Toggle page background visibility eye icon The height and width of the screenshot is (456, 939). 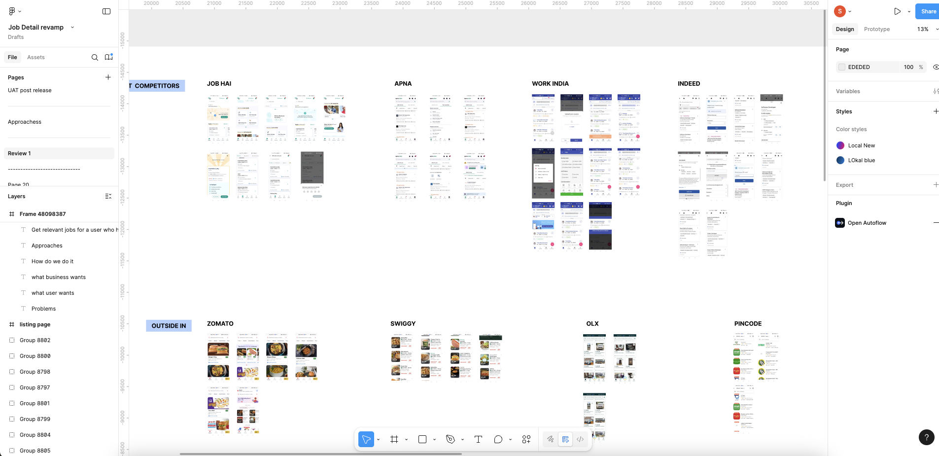tap(936, 67)
